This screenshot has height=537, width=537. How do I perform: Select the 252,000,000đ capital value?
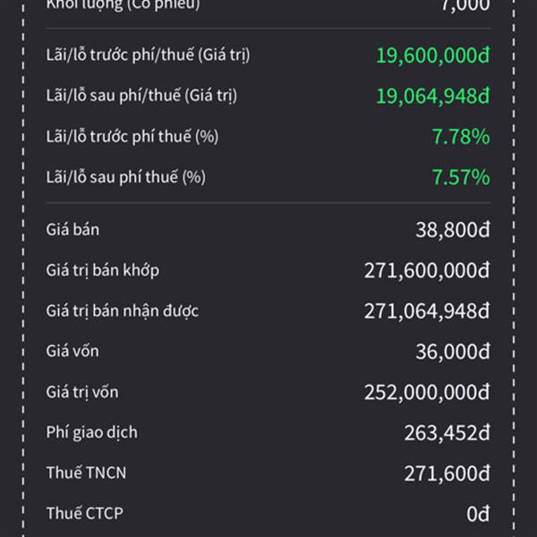click(x=427, y=392)
